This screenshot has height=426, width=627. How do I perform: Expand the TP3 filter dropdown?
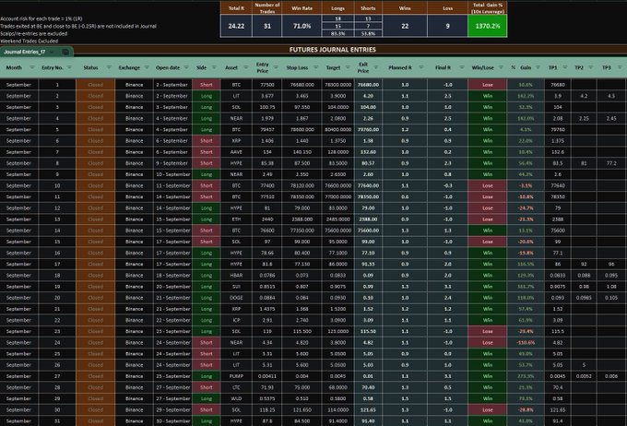tap(620, 67)
